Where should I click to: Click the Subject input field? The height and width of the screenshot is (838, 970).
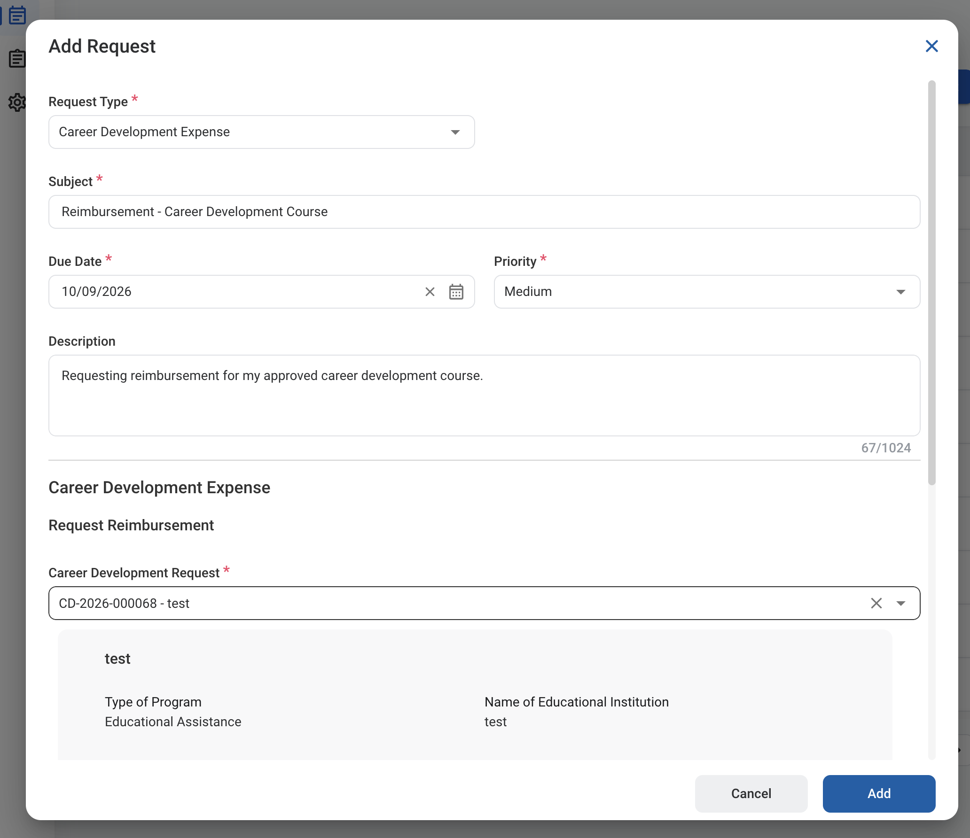(x=484, y=212)
